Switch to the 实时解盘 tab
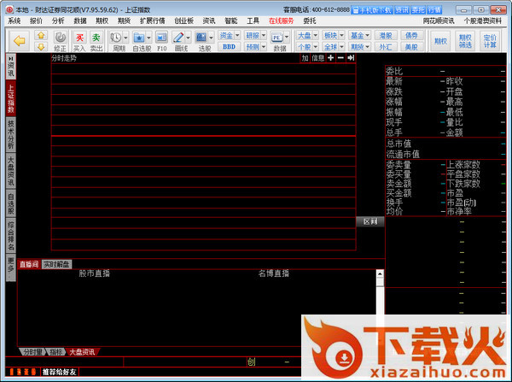 point(56,264)
